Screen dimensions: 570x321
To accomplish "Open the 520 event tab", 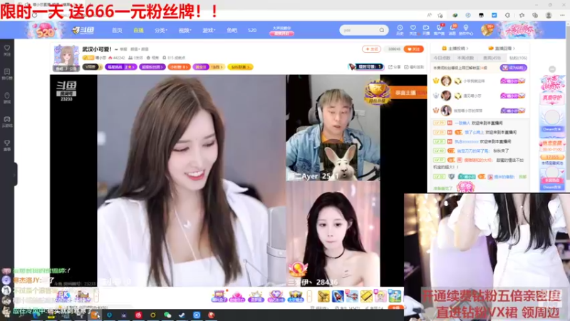I will pyautogui.click(x=252, y=30).
